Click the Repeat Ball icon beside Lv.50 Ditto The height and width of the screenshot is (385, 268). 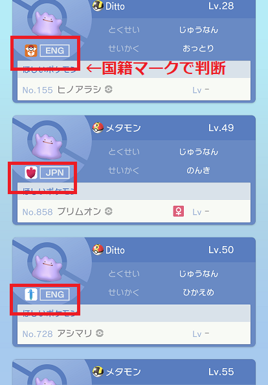point(98,250)
